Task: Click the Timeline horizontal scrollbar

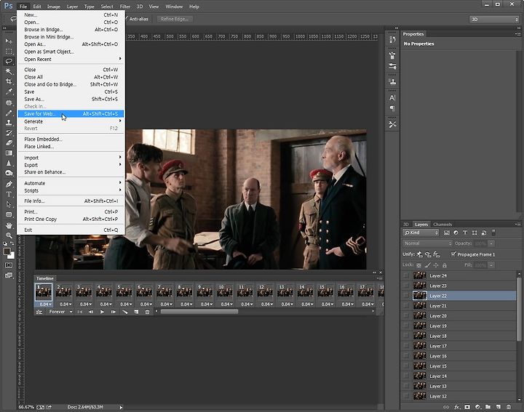Action: click(x=199, y=312)
